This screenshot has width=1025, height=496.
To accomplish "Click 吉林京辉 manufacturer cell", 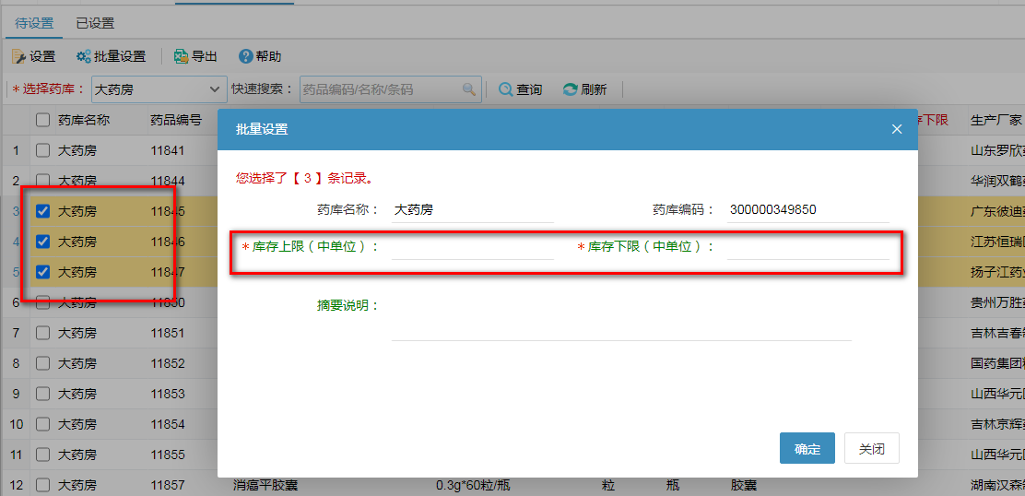I will point(997,424).
